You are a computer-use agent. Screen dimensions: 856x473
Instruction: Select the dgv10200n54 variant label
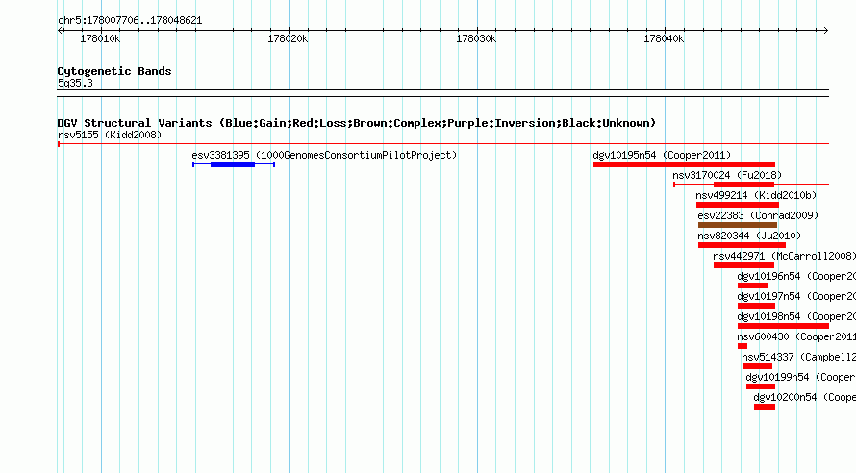[804, 397]
